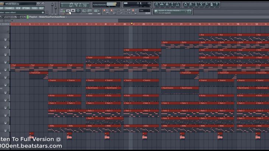Click the typing keyboard to piano icon
269x151 pixels.
pyautogui.click(x=108, y=10)
